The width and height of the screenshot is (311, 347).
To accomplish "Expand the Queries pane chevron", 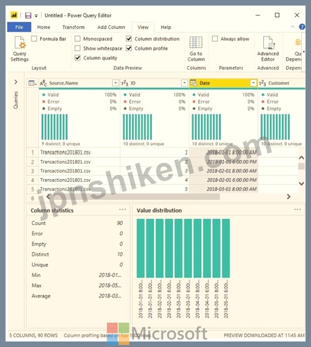I will 16,82.
